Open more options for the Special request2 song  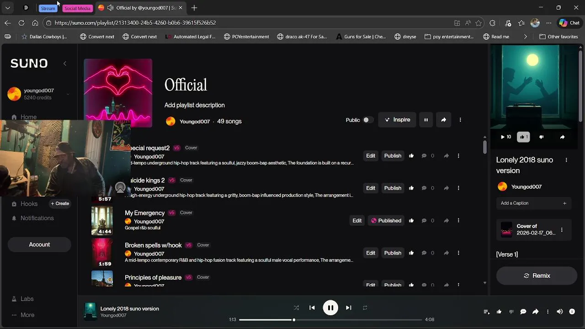point(458,156)
